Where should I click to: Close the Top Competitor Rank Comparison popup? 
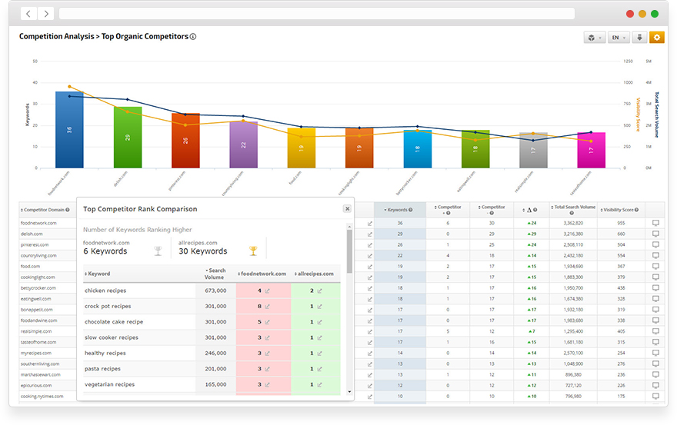(346, 208)
